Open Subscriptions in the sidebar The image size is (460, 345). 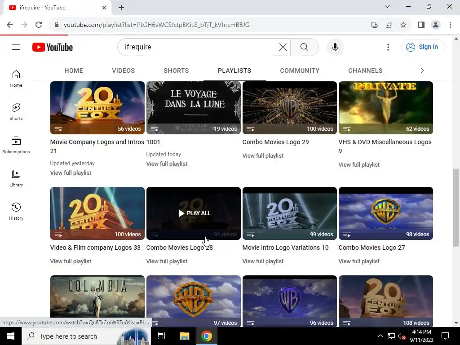click(16, 145)
